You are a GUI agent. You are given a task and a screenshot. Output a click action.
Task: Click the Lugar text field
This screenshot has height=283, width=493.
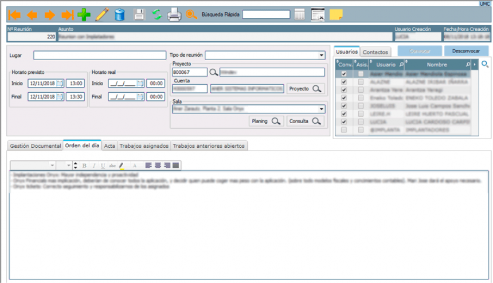[x=100, y=56]
